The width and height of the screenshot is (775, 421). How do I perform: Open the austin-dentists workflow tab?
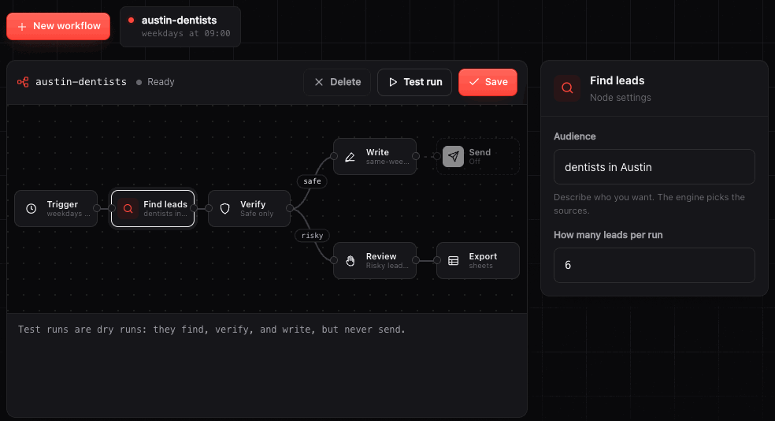click(180, 27)
